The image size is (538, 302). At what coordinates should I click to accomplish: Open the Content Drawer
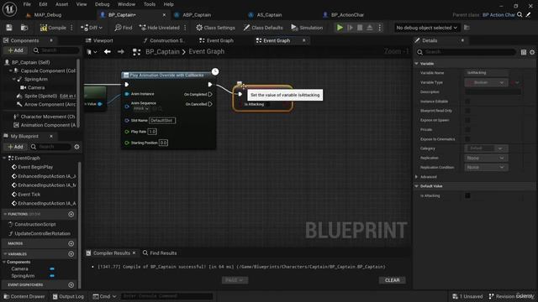tap(24, 296)
